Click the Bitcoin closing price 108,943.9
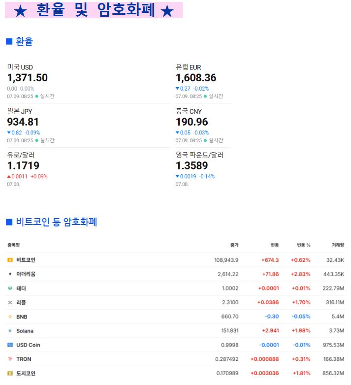 click(x=226, y=260)
